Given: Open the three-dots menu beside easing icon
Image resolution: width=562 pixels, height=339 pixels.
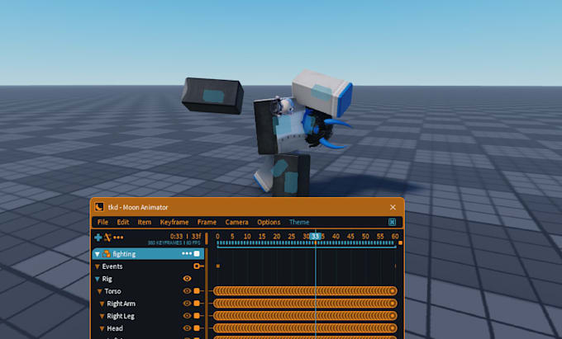Looking at the screenshot, I should pos(118,237).
